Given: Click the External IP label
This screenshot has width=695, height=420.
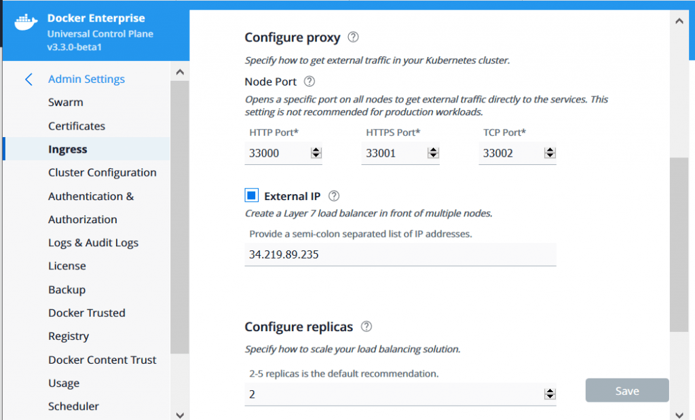Looking at the screenshot, I should pos(292,196).
